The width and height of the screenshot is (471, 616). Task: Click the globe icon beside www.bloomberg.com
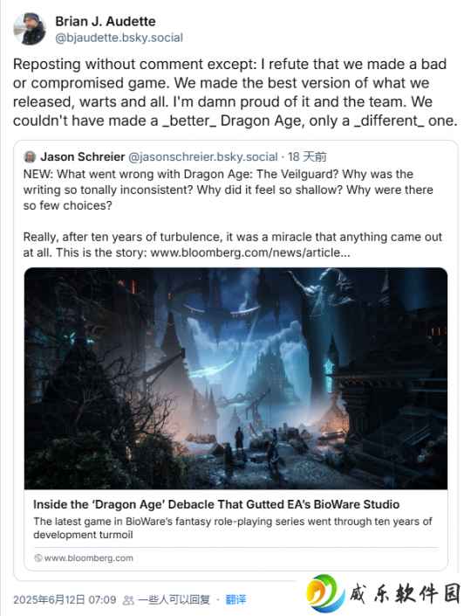[38, 557]
